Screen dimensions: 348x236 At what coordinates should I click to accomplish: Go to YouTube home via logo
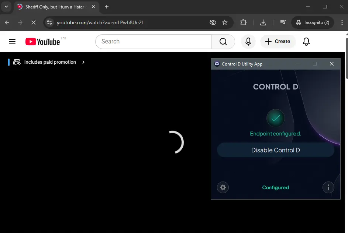[x=42, y=42]
